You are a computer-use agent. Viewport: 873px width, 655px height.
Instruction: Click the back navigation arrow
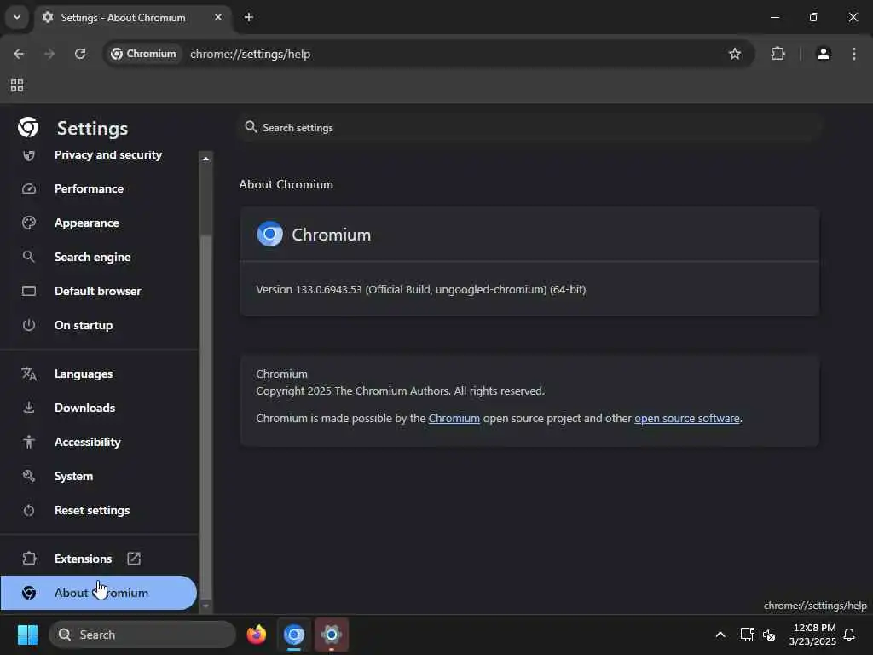point(19,54)
